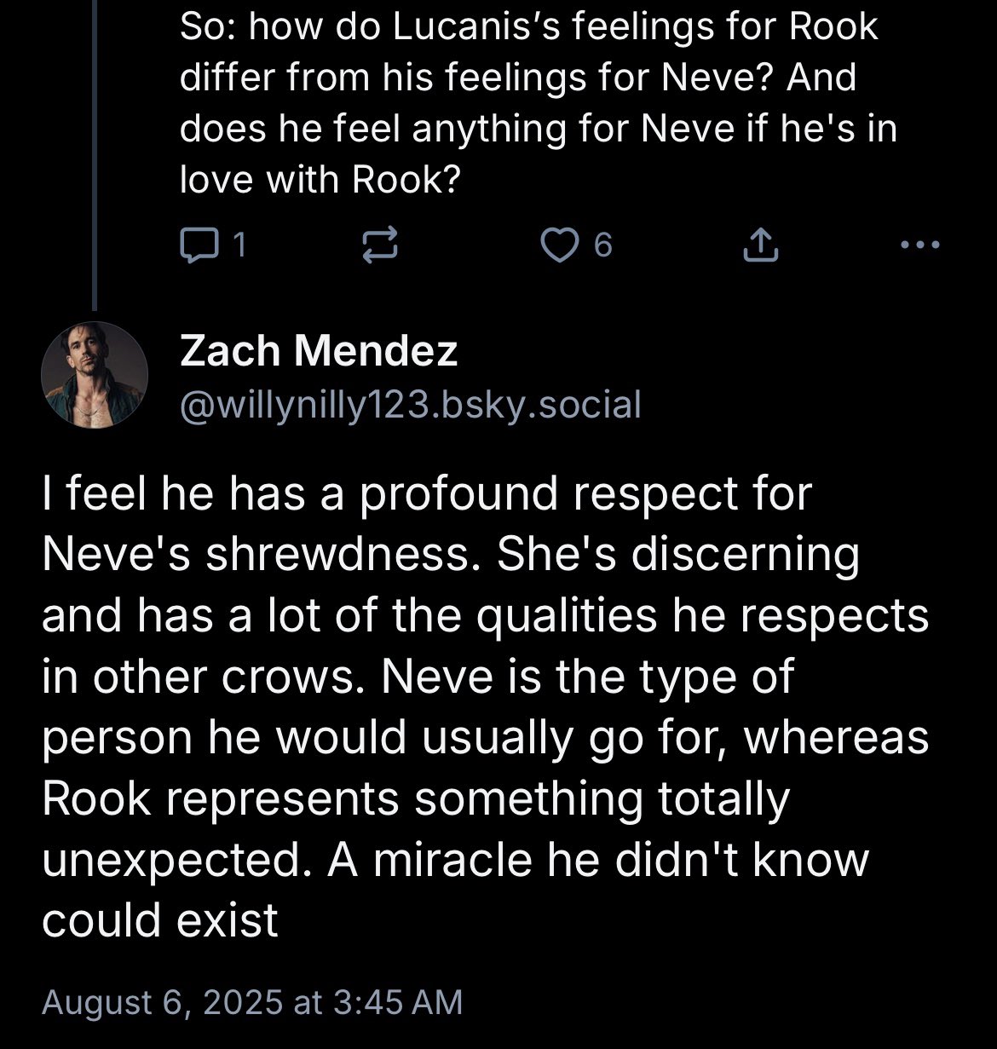This screenshot has height=1049, width=997.
Task: Click the vertical thread connector line
Action: [x=95, y=153]
